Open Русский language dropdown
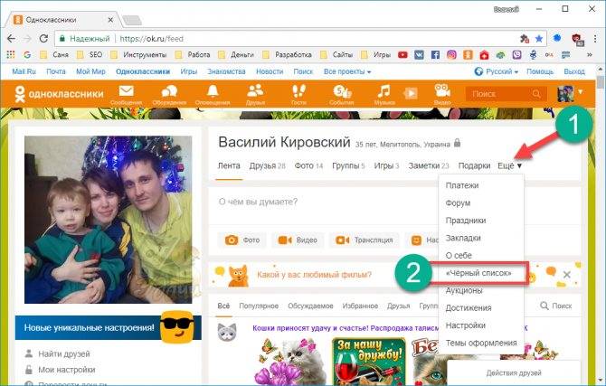Viewport: 606px width, 386px height. pyautogui.click(x=497, y=71)
